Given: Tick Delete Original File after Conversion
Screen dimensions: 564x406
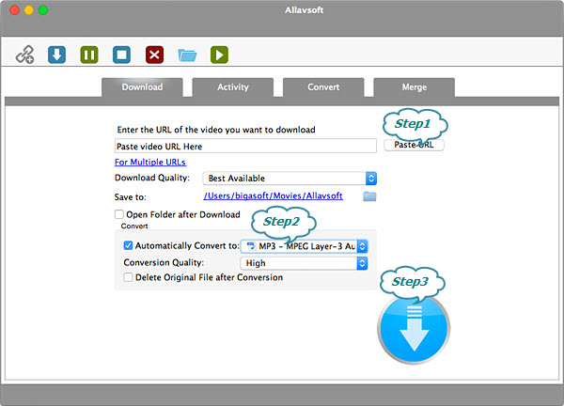Looking at the screenshot, I should (x=128, y=277).
